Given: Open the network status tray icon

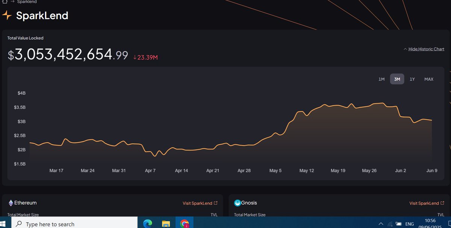Looking at the screenshot, I should coord(391,224).
